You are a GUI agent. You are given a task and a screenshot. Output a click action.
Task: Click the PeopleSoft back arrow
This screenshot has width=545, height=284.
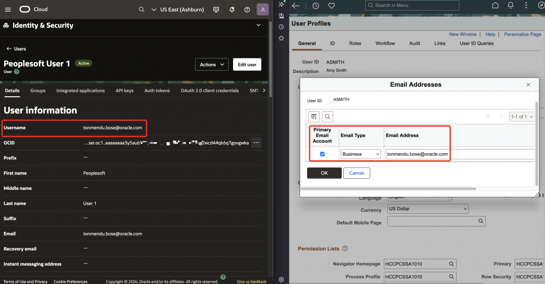tap(296, 5)
